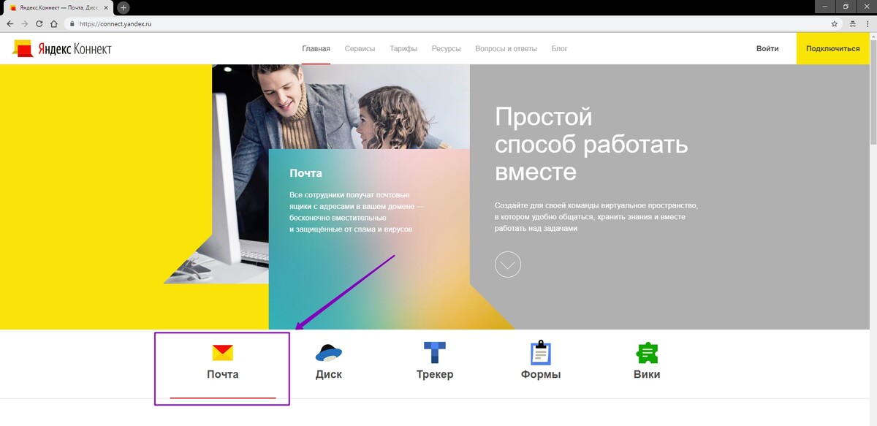
Task: Click the Почта heading in the gradient card
Action: (305, 174)
